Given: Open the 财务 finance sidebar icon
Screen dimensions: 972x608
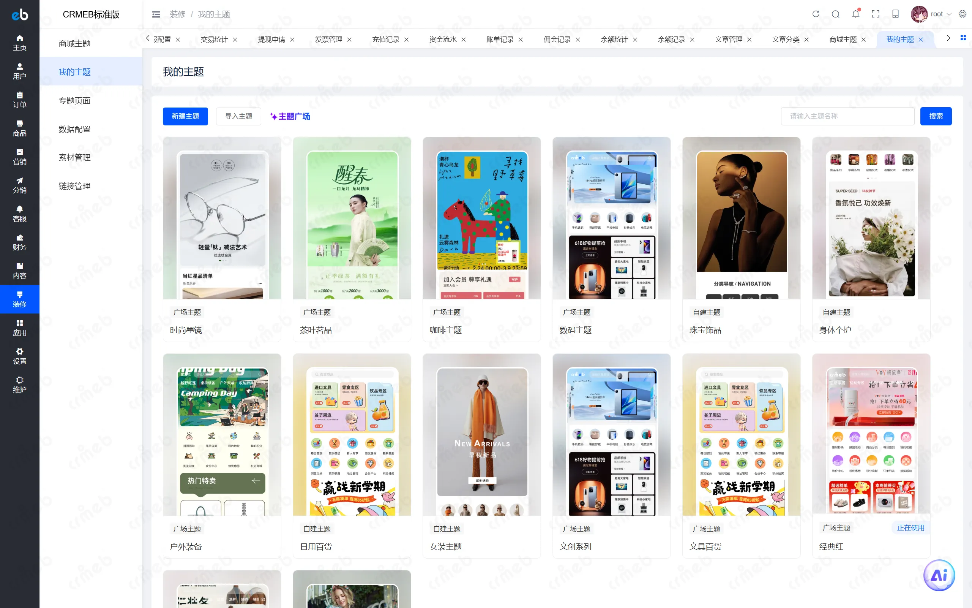Looking at the screenshot, I should click(x=19, y=242).
